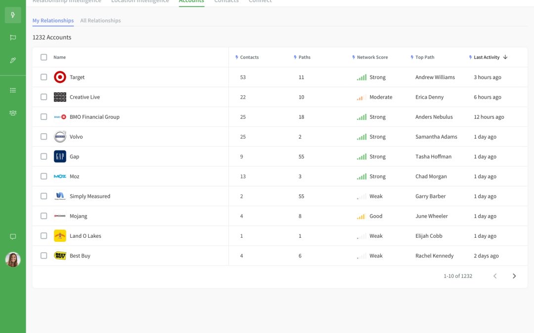Click top path Andrew Williams
The height and width of the screenshot is (333, 534).
(435, 77)
